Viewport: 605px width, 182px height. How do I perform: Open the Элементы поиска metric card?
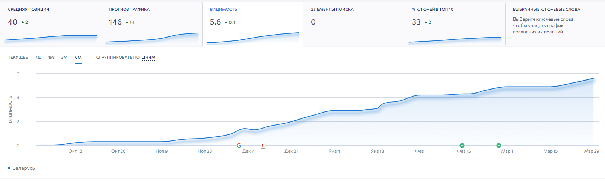pyautogui.click(x=354, y=25)
